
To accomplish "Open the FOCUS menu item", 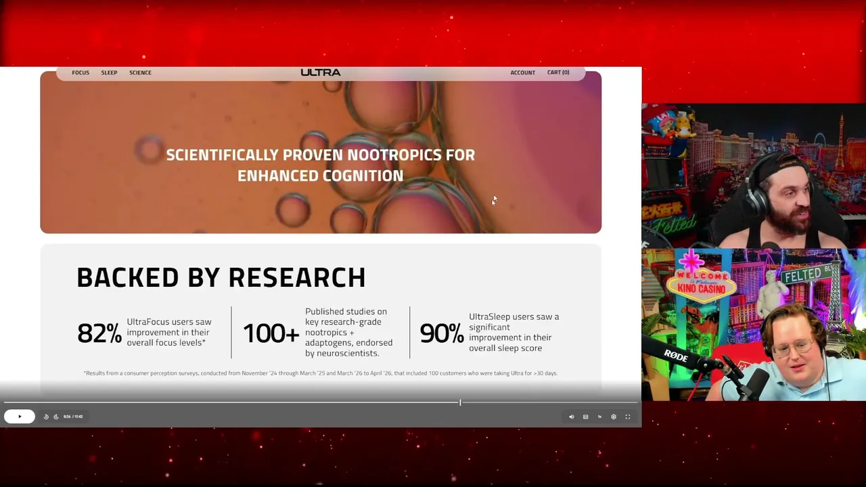I will 81,72.
